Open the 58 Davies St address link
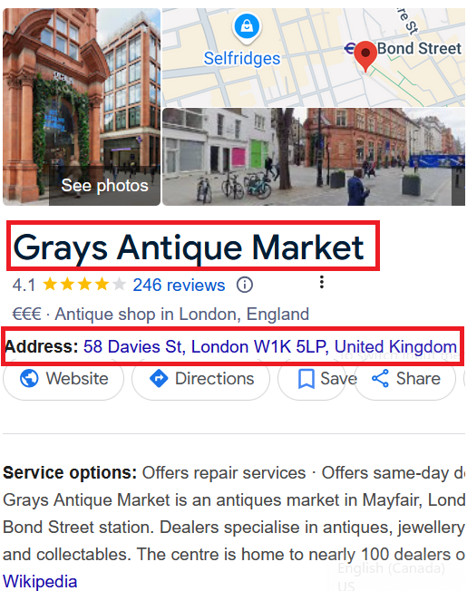This screenshot has height=591, width=467. (270, 346)
